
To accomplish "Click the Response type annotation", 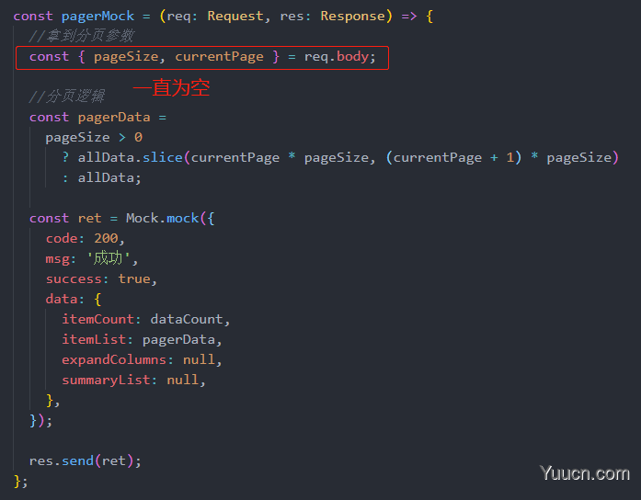I will coord(353,16).
